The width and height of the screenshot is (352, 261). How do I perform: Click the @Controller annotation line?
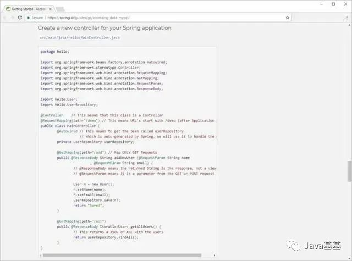102,115
